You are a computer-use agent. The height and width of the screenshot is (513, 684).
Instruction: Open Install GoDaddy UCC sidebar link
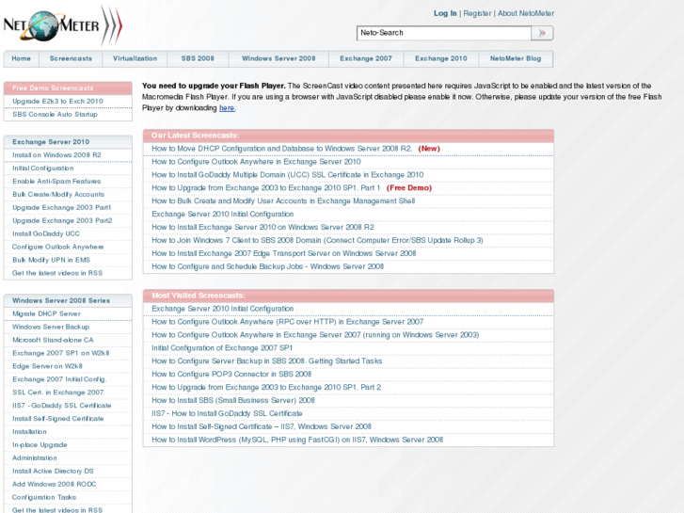(x=46, y=233)
